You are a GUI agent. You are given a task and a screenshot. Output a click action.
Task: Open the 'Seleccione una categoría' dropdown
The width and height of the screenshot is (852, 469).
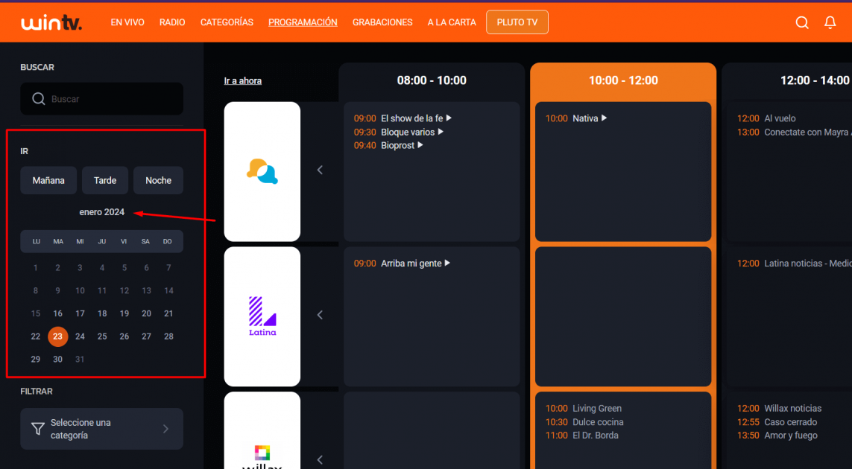[x=101, y=429]
